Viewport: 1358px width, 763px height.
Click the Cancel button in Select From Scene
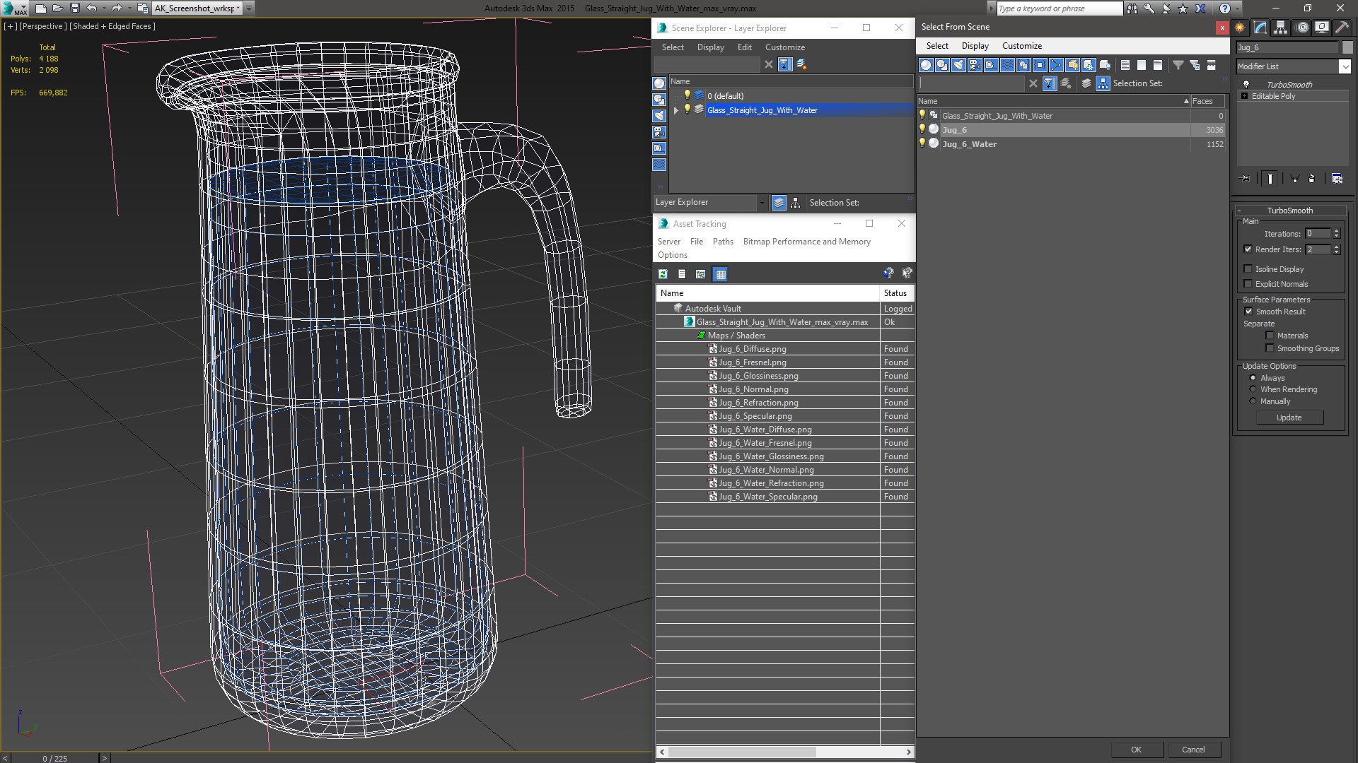[x=1193, y=750]
